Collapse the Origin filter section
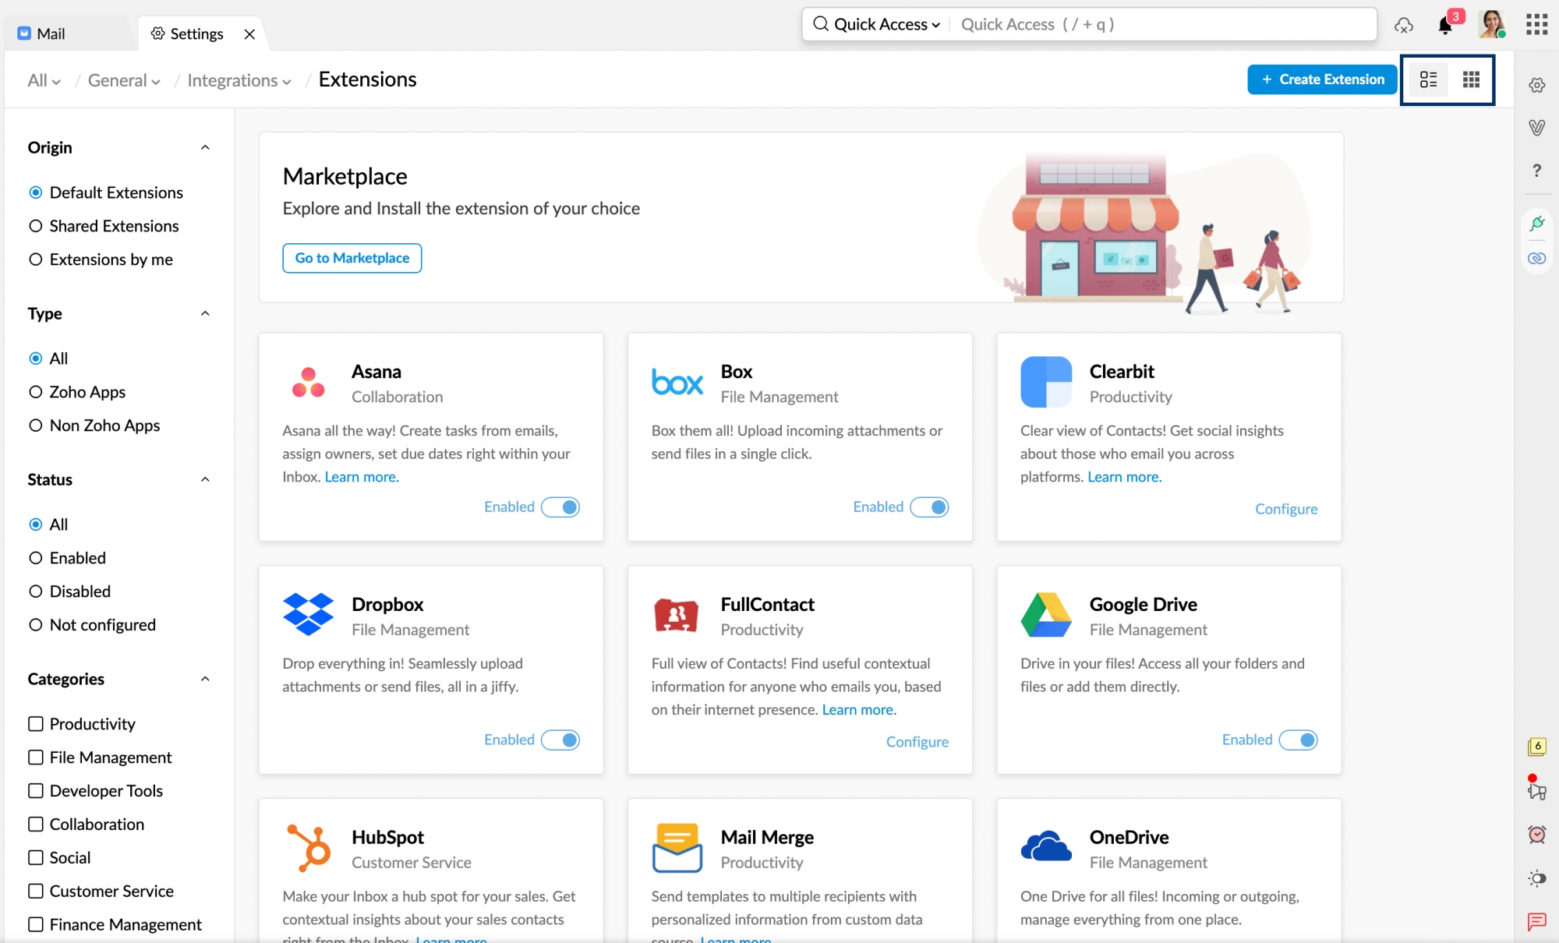The height and width of the screenshot is (943, 1559). pos(205,147)
